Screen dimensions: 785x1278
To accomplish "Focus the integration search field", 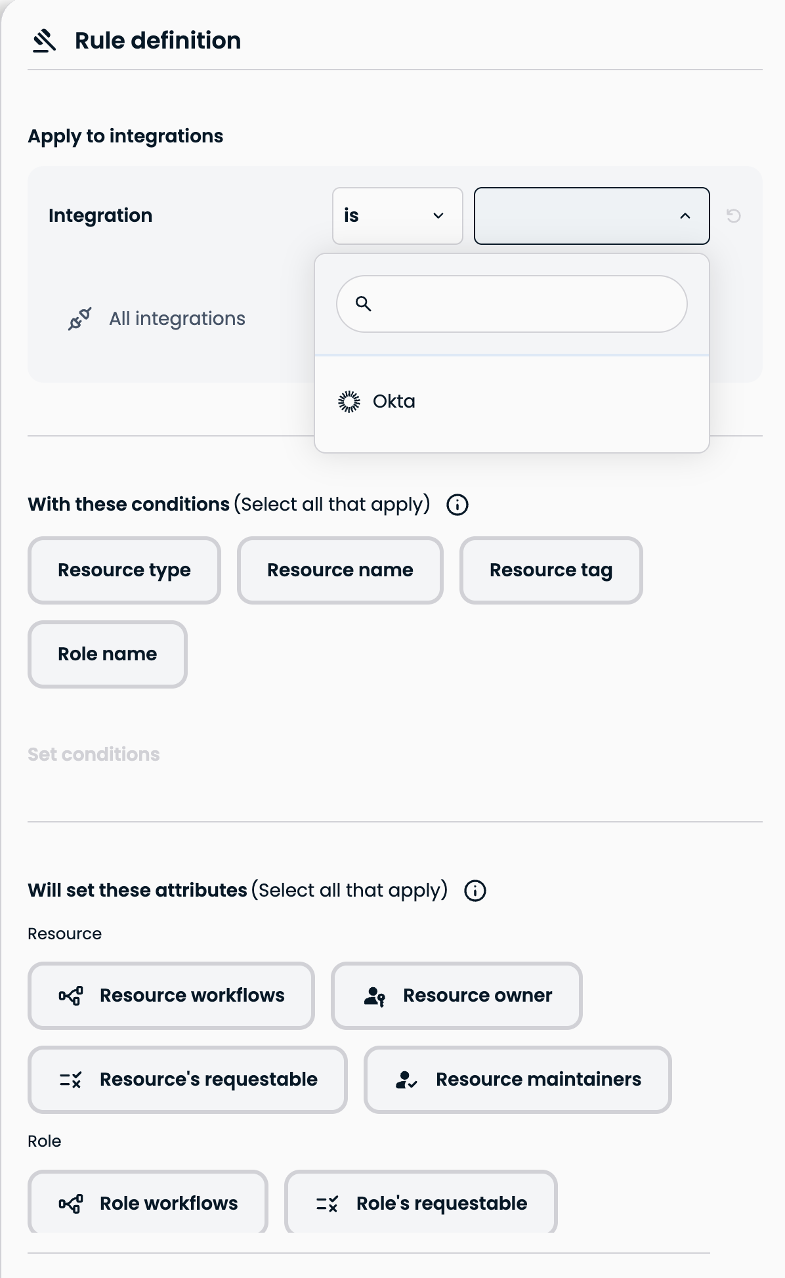I will [512, 304].
